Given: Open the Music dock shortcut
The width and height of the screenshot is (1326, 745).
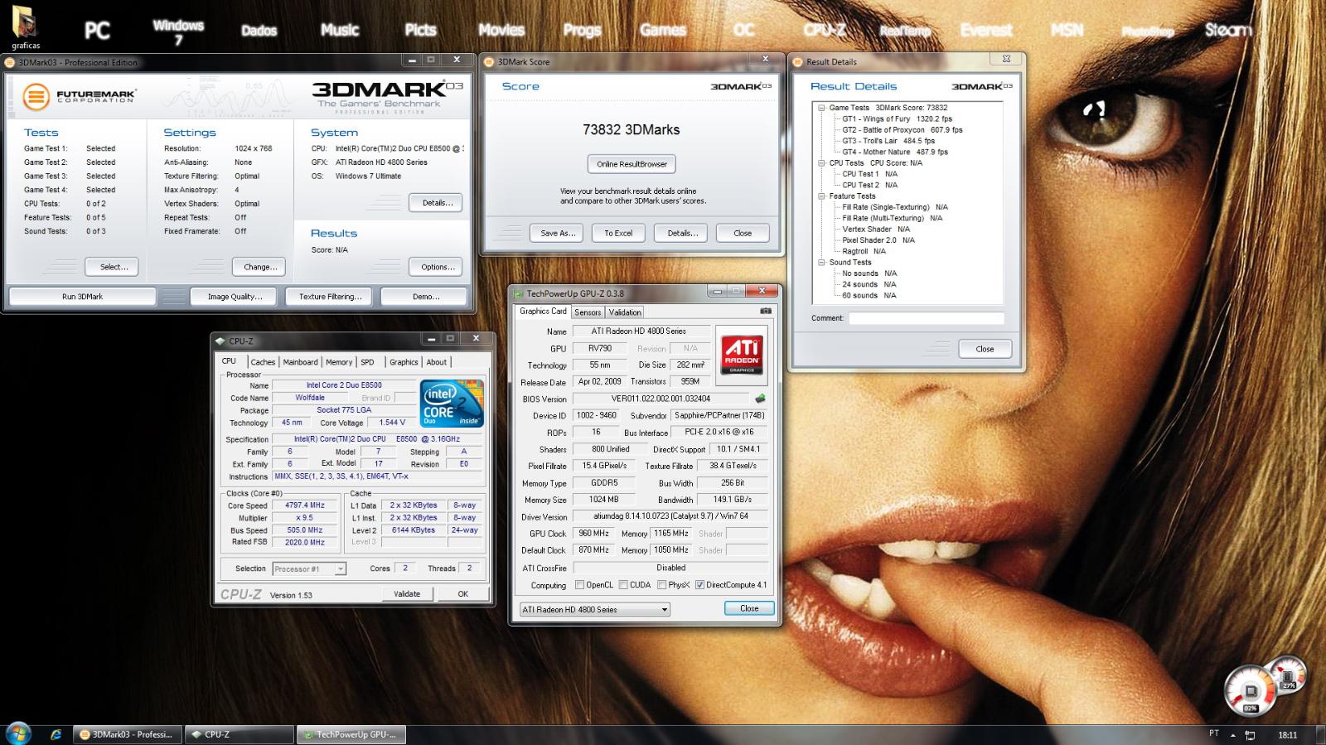Looking at the screenshot, I should click(340, 30).
